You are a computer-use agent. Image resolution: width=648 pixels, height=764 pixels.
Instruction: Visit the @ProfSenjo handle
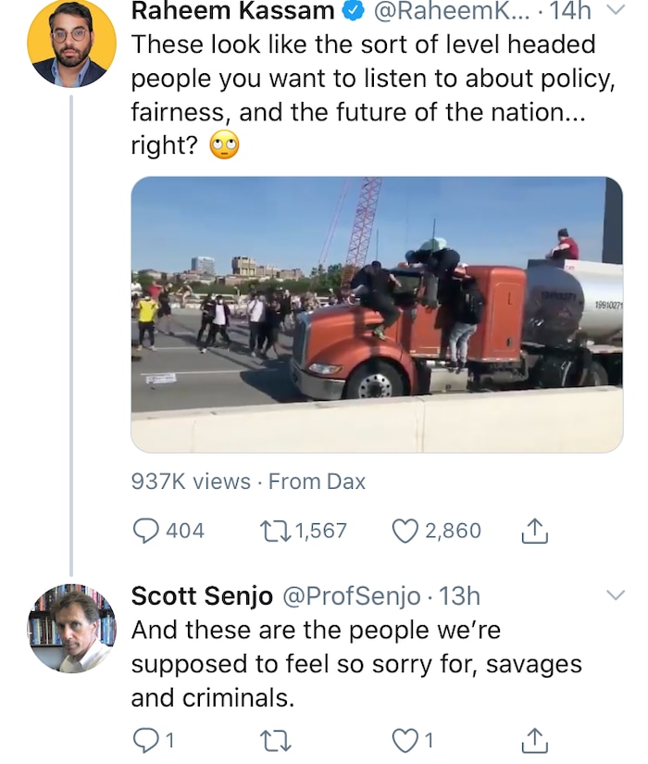pos(351,595)
